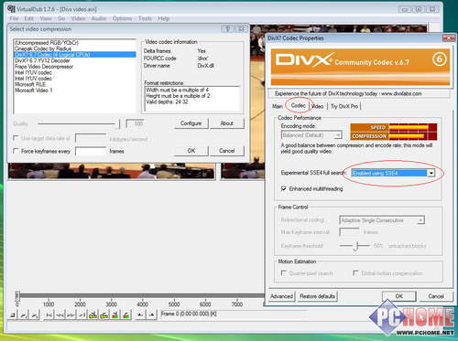Switch to the Main tab
The image size is (458, 341).
pos(278,106)
